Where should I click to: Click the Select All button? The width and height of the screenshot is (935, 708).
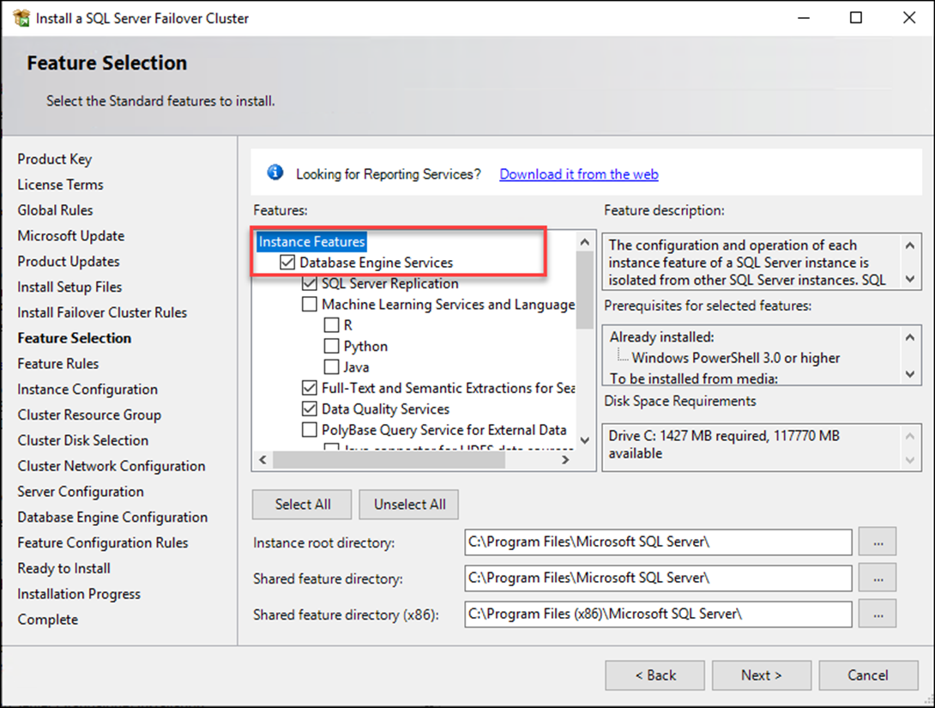click(x=302, y=505)
